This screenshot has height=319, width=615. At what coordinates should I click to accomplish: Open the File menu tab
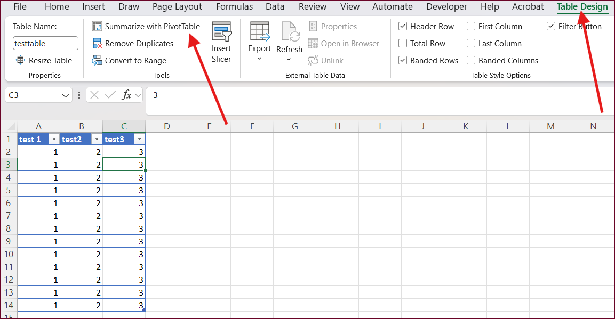[x=20, y=6]
